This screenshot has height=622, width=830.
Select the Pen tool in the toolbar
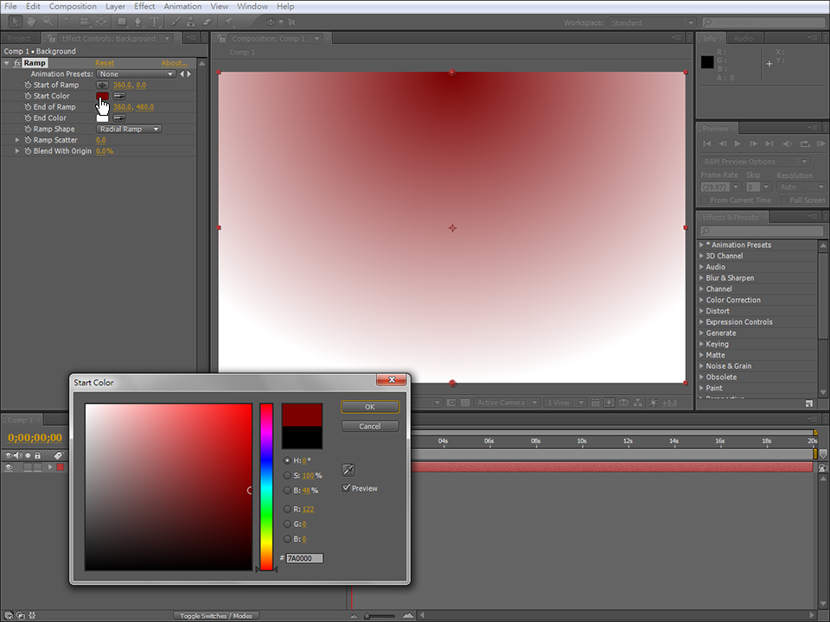[x=137, y=21]
